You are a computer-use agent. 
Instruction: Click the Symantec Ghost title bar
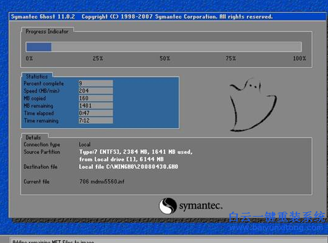[167, 17]
